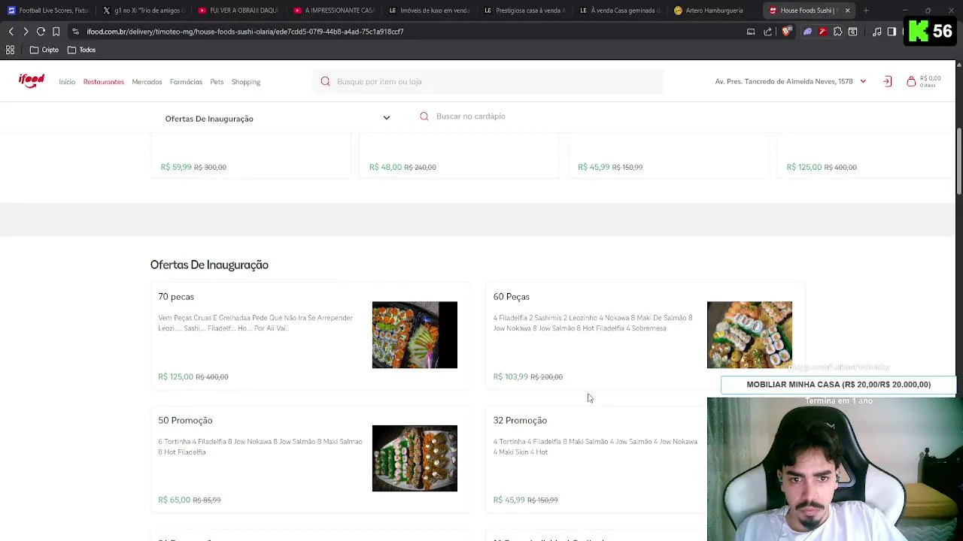Select the 70 peças menu item title
Viewport: 963px width, 541px height.
pos(176,297)
